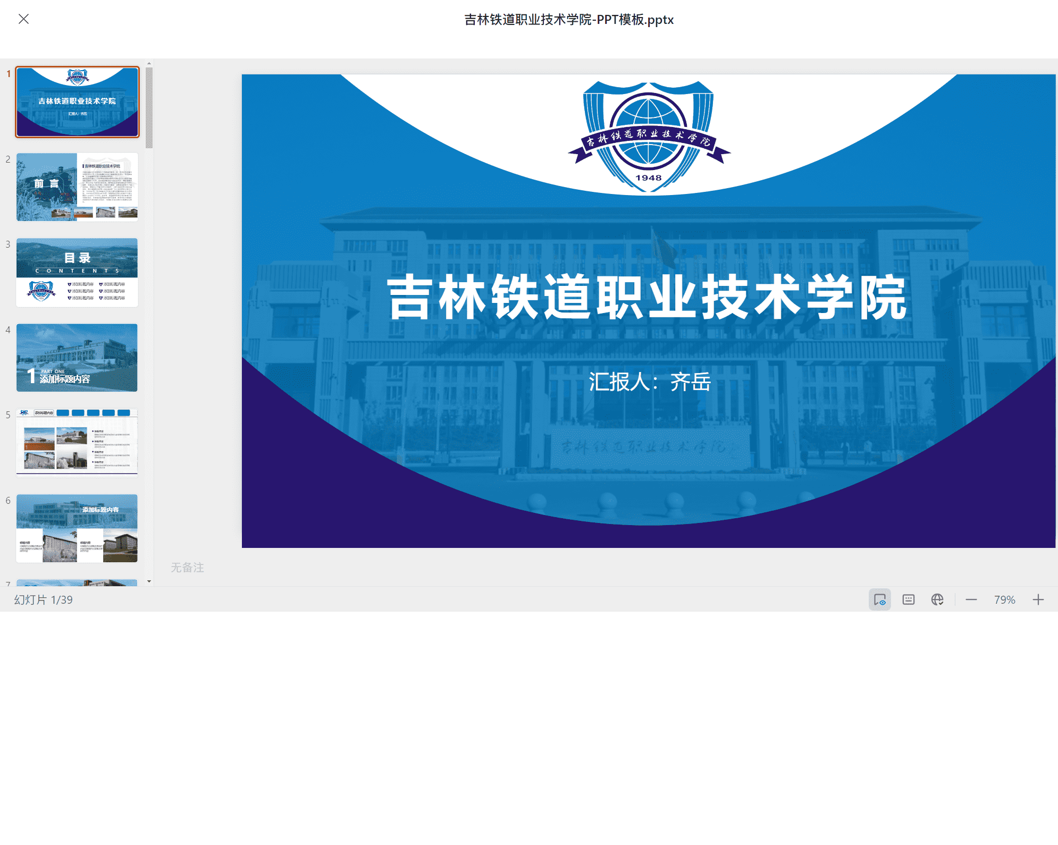Click the 汇报人：齐岳 text on the slide
The width and height of the screenshot is (1058, 845).
(650, 382)
